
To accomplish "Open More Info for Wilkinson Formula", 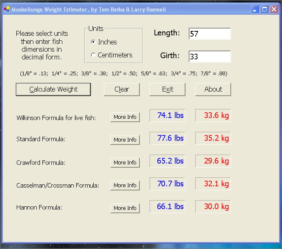I will (125, 117).
